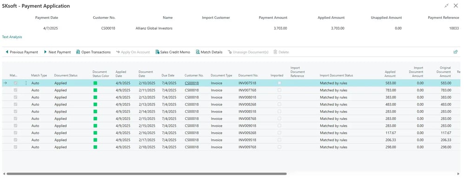Select document number INV007768

[247, 90]
